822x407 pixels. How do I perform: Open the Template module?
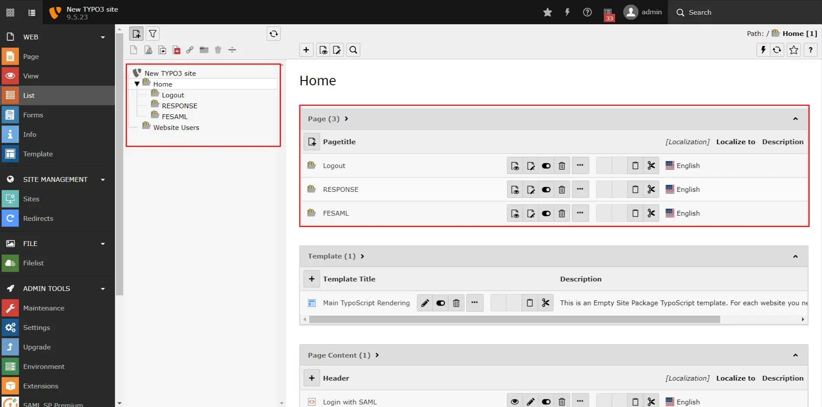(58, 154)
